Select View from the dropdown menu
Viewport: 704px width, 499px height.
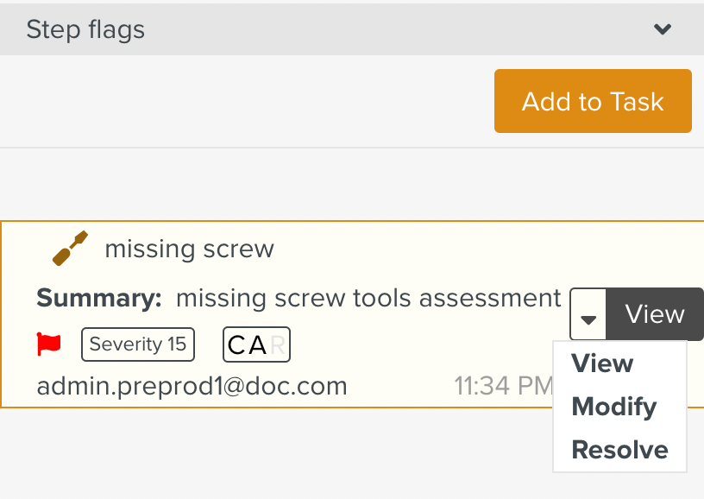[600, 363]
